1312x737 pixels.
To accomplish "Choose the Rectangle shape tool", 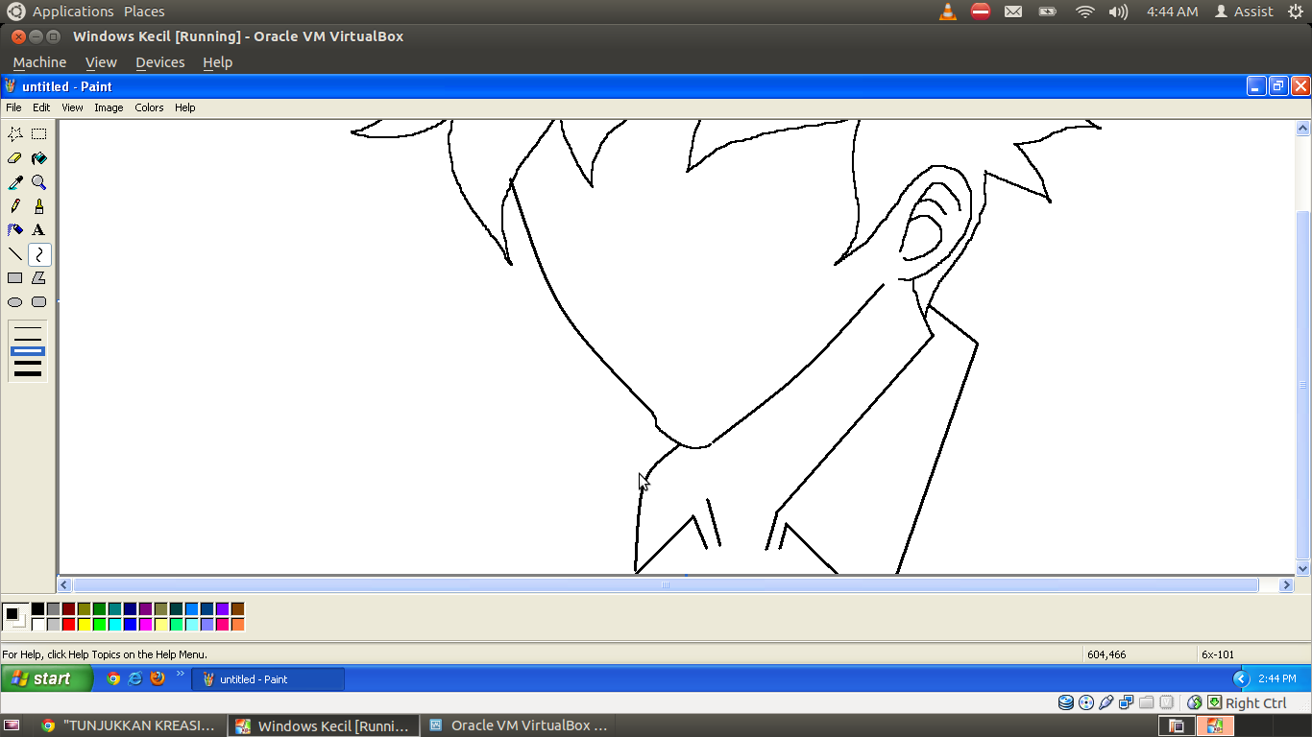I will pos(15,278).
